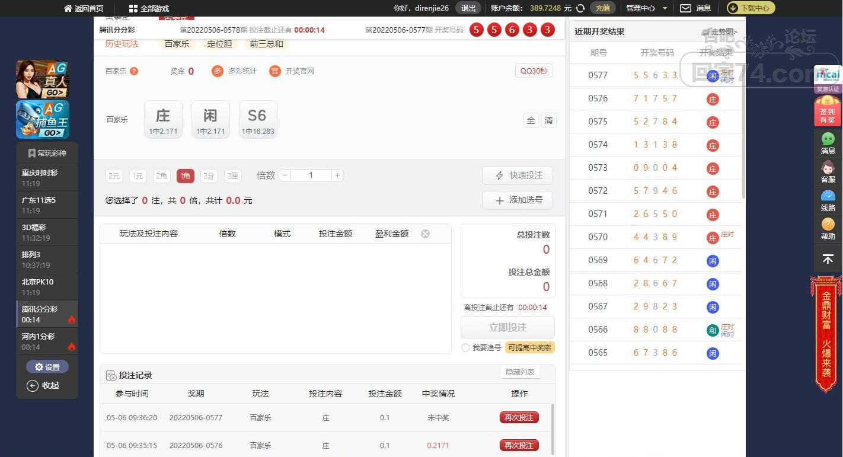Click QQ30秒 tag button
Screen dimensions: 843x457
pos(534,71)
